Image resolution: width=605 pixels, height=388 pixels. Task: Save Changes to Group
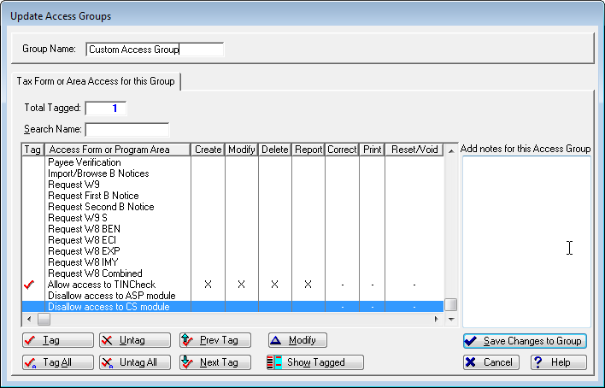(x=524, y=341)
